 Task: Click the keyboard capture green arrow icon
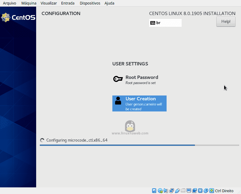(212, 191)
